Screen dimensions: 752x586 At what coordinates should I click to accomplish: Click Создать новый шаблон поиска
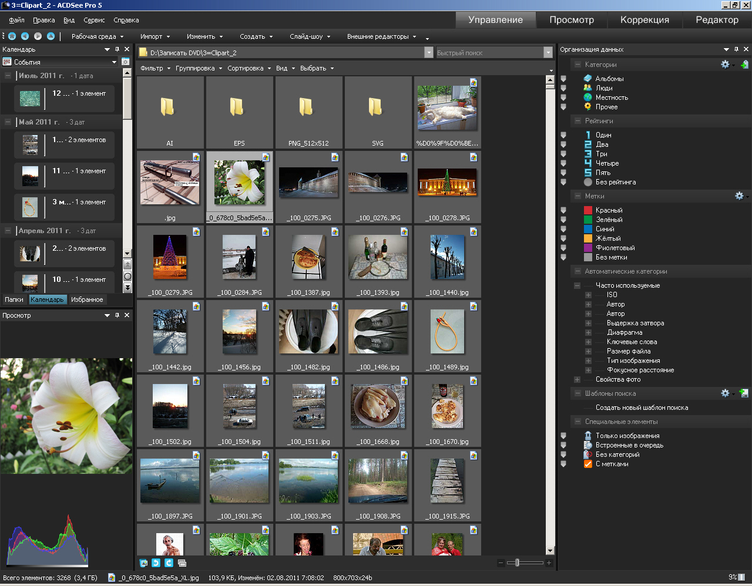642,407
